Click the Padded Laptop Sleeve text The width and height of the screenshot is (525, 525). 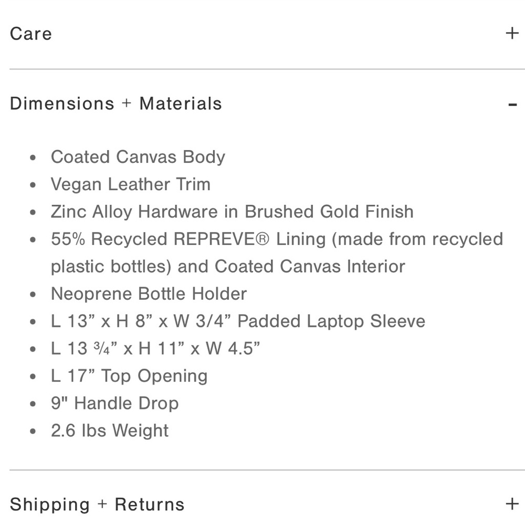[x=331, y=321]
